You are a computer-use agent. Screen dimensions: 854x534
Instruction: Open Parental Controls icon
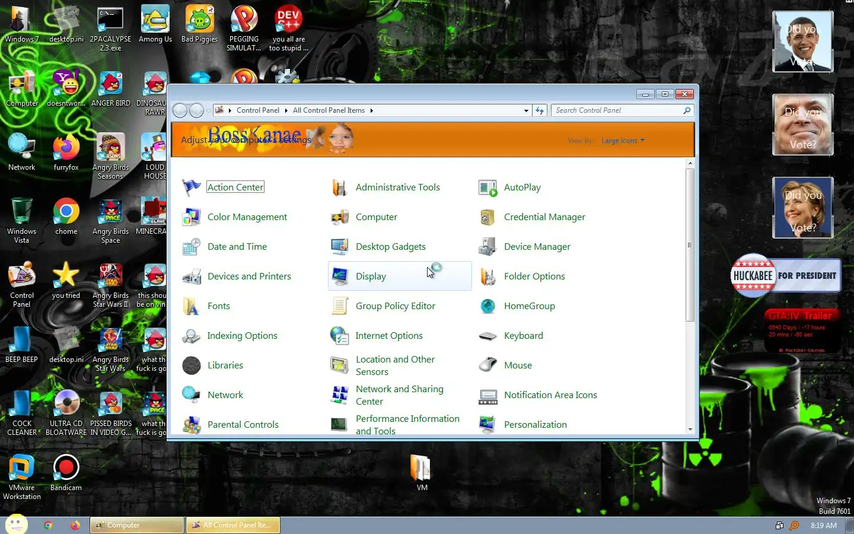click(191, 425)
